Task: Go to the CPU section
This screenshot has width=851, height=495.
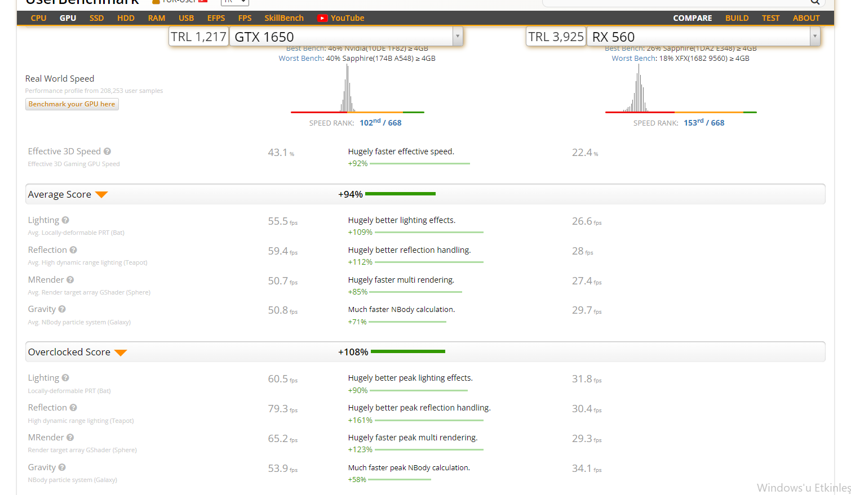Action: pyautogui.click(x=39, y=18)
